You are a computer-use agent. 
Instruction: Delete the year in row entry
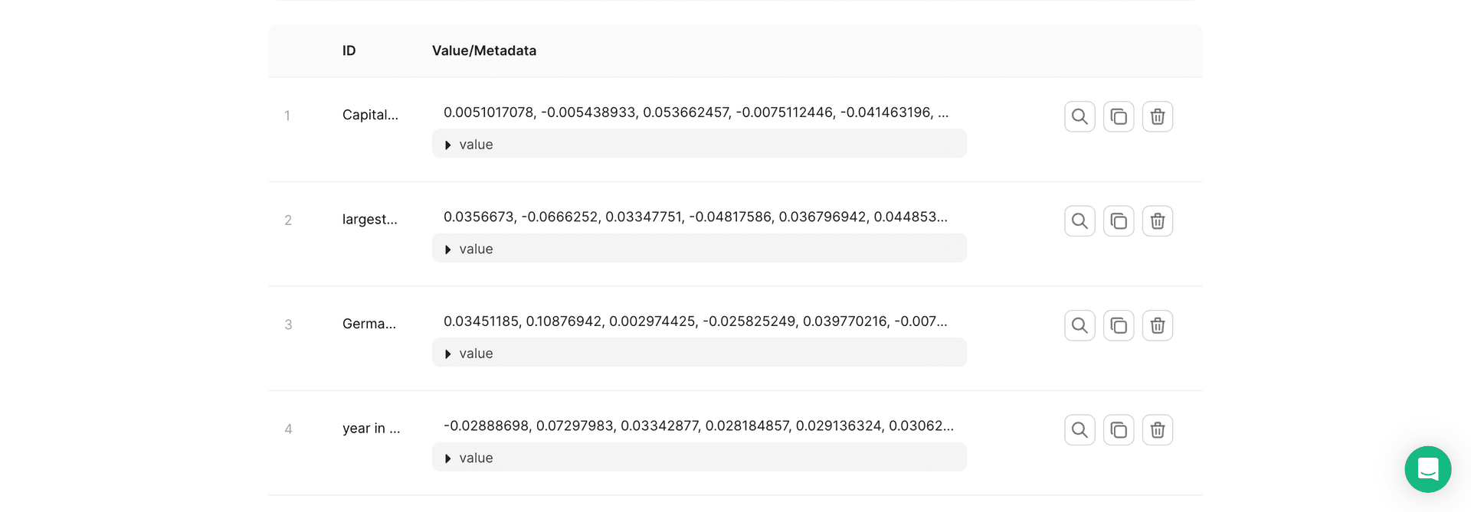click(x=1158, y=430)
